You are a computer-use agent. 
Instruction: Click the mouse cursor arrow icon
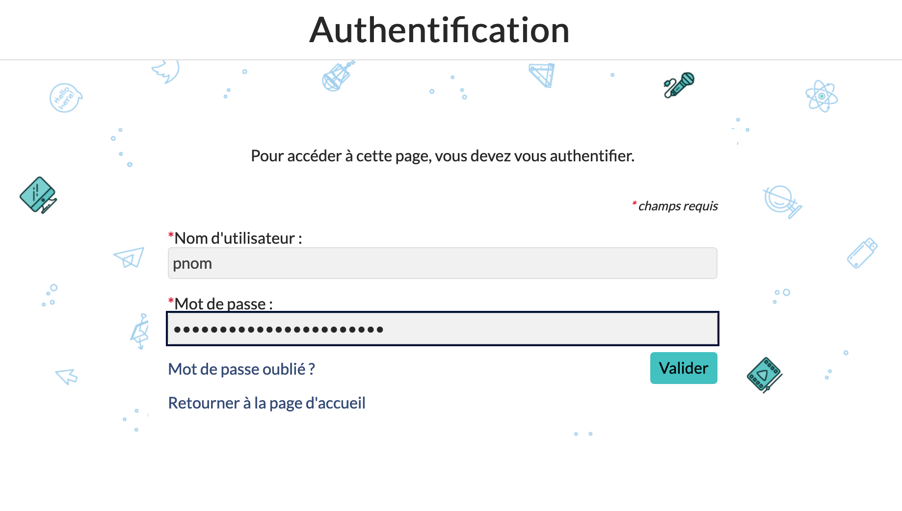click(67, 377)
